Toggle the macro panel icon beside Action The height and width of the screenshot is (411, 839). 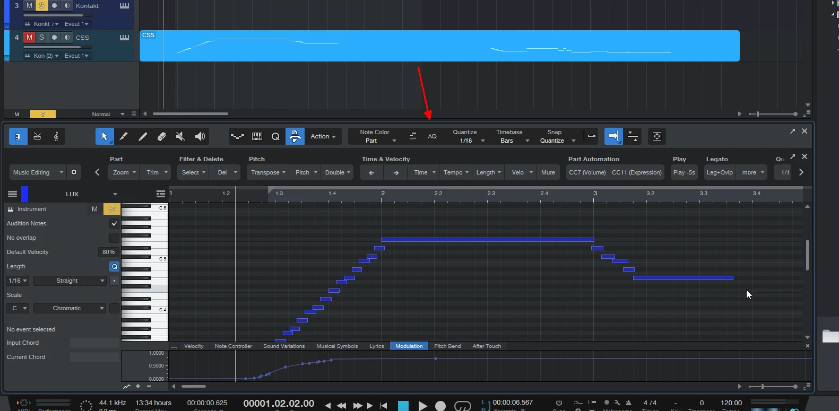295,136
